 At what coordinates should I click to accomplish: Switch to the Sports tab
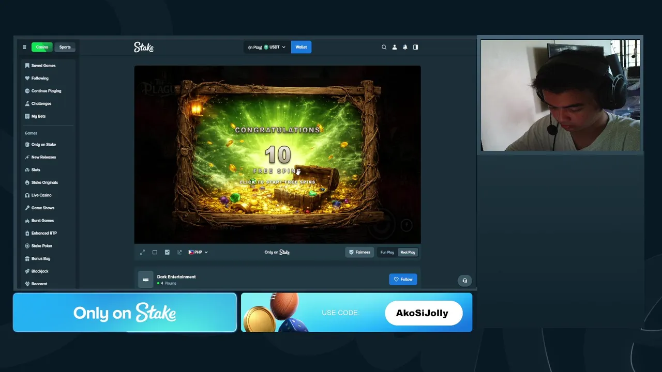tap(65, 47)
